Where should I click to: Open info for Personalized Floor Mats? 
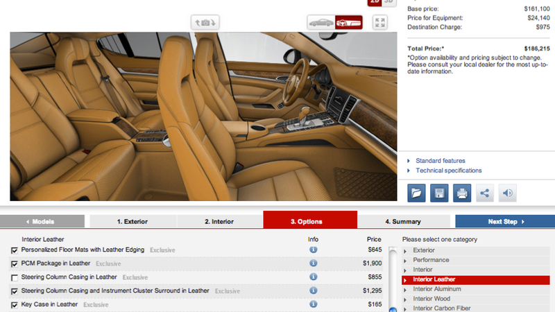click(x=314, y=250)
